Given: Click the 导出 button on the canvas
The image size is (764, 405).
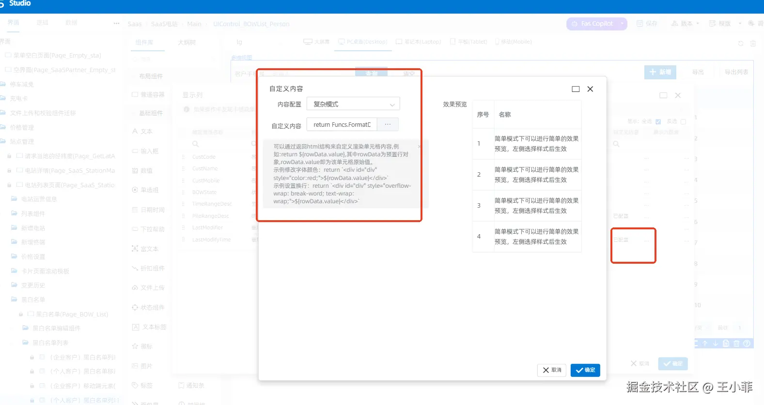Looking at the screenshot, I should point(698,72).
